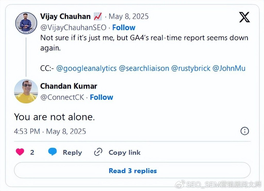
Task: Visit the @rustybrick mention
Action: click(x=190, y=68)
